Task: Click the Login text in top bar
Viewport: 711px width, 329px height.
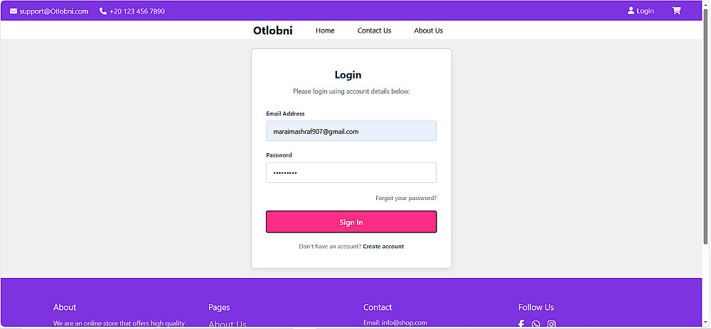Action: (x=645, y=11)
